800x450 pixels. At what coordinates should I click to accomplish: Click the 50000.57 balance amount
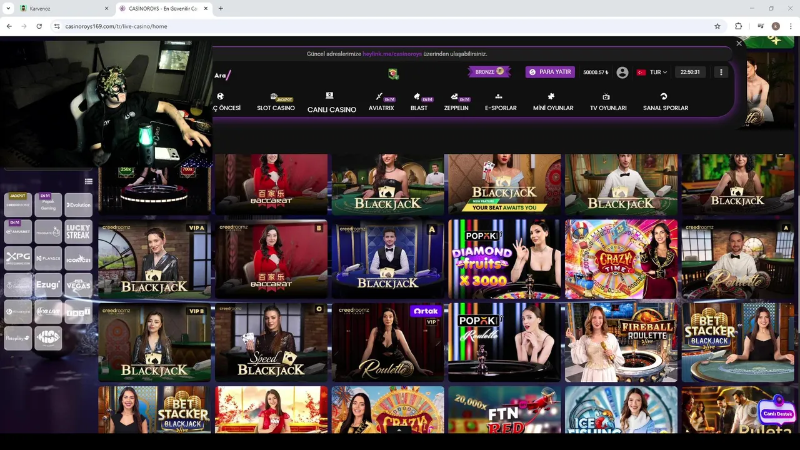point(596,72)
